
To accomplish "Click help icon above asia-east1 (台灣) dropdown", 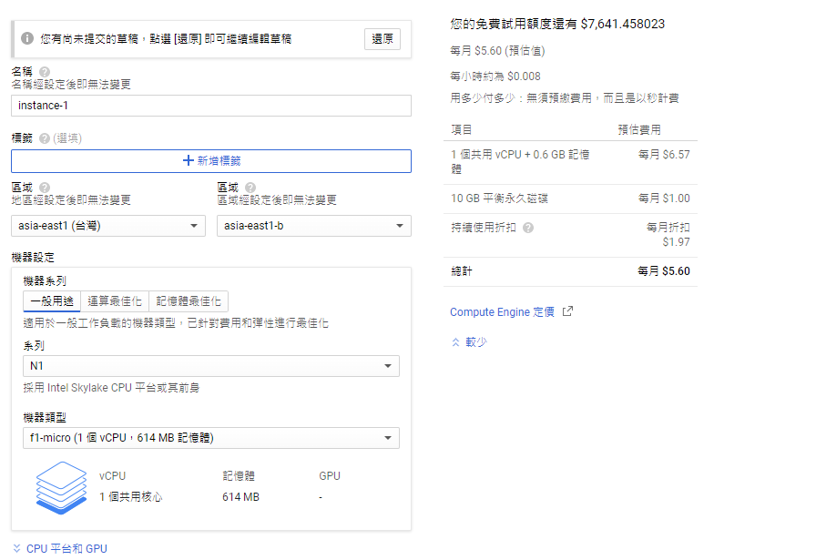I will coord(45,187).
